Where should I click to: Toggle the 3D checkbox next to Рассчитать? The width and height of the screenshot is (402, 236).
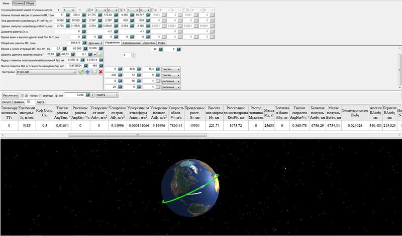click(x=22, y=95)
